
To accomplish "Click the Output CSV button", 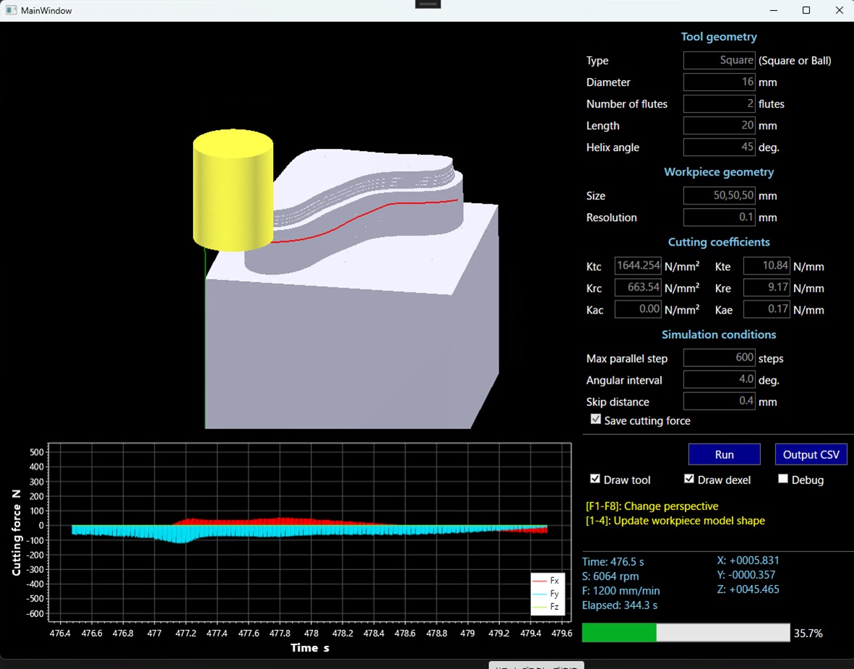I will 811,454.
